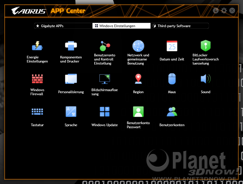Open Datum und Zeit calendar icon
Image resolution: width=243 pixels, height=184 pixels.
(x=172, y=46)
